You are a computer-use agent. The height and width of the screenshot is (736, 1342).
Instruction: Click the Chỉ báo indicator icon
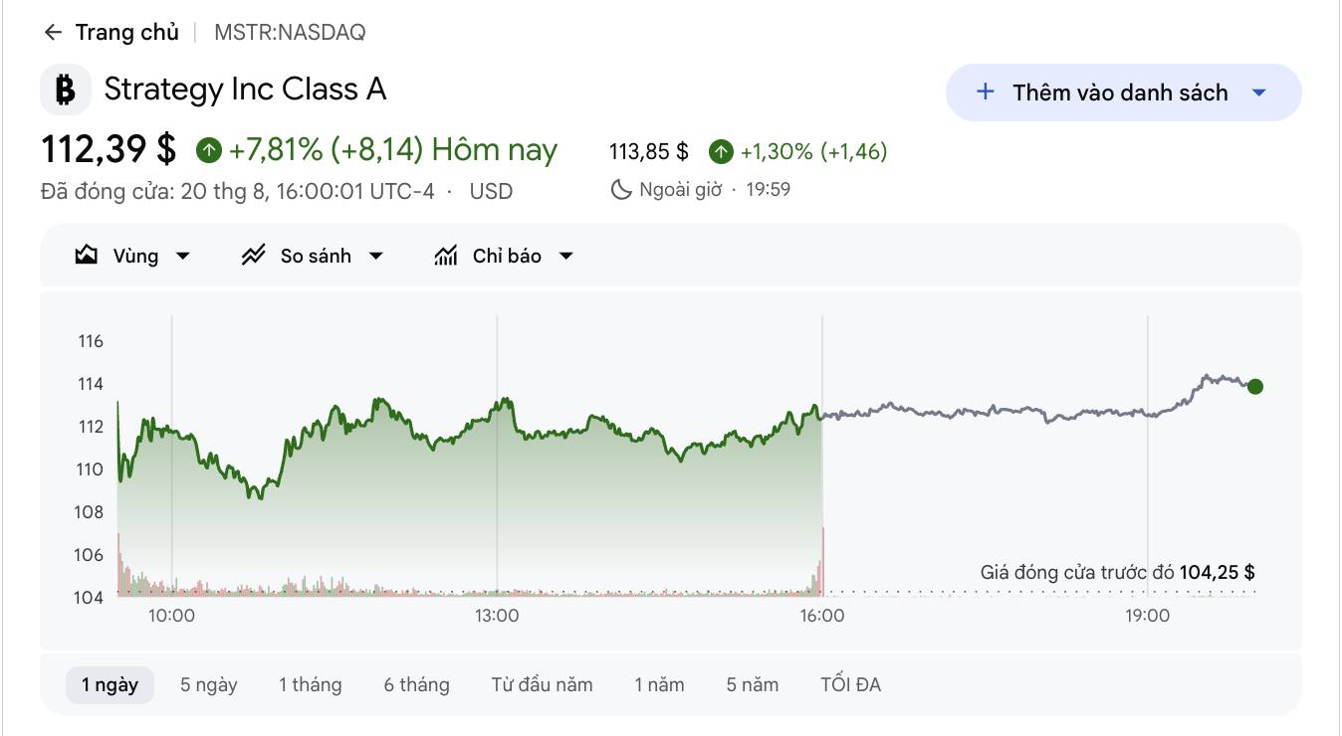coord(446,256)
